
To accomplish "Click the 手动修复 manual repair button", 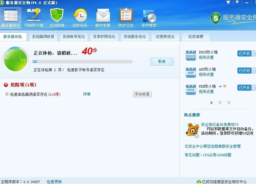I will (142, 94).
